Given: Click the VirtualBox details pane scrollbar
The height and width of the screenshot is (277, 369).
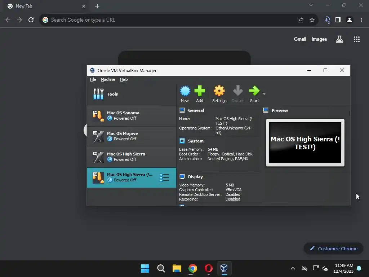Looking at the screenshot, I should tap(350, 113).
